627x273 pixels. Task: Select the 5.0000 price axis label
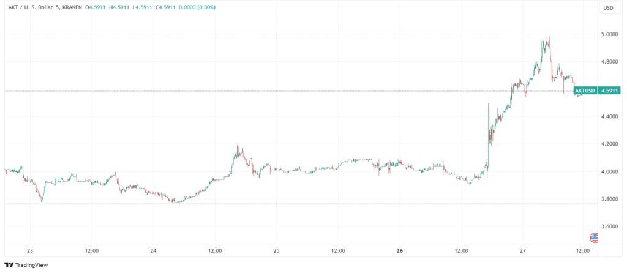[x=609, y=34]
